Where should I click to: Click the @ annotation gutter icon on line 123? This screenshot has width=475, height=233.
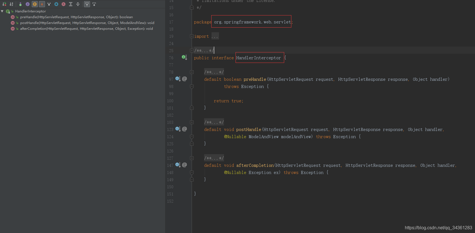coord(184,129)
